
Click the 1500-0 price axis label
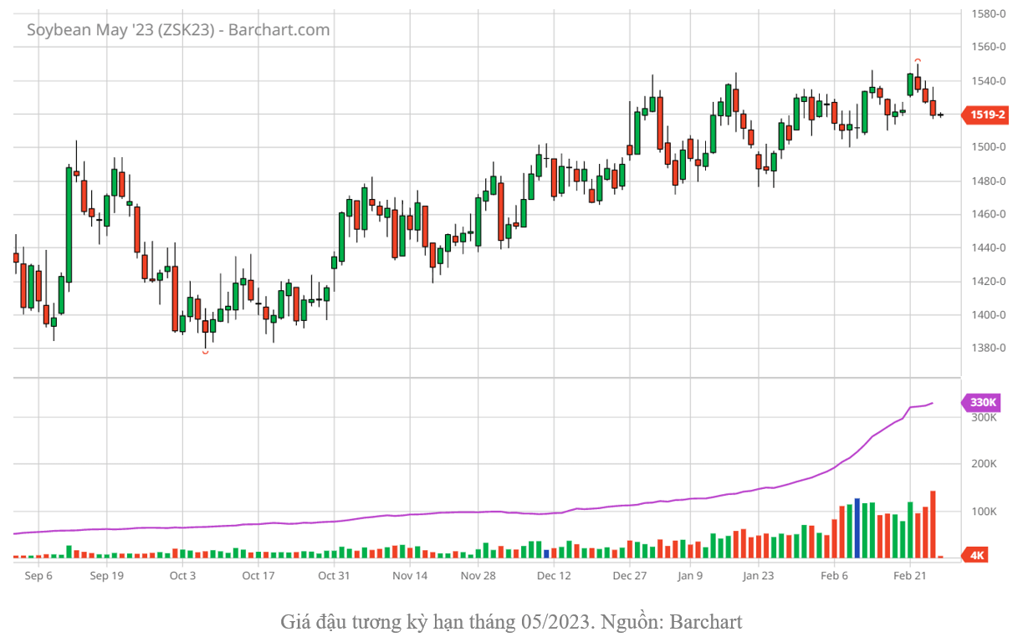click(989, 148)
